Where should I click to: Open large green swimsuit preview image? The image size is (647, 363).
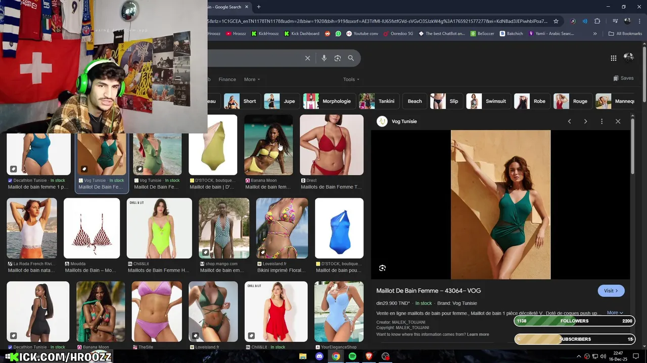click(500, 205)
